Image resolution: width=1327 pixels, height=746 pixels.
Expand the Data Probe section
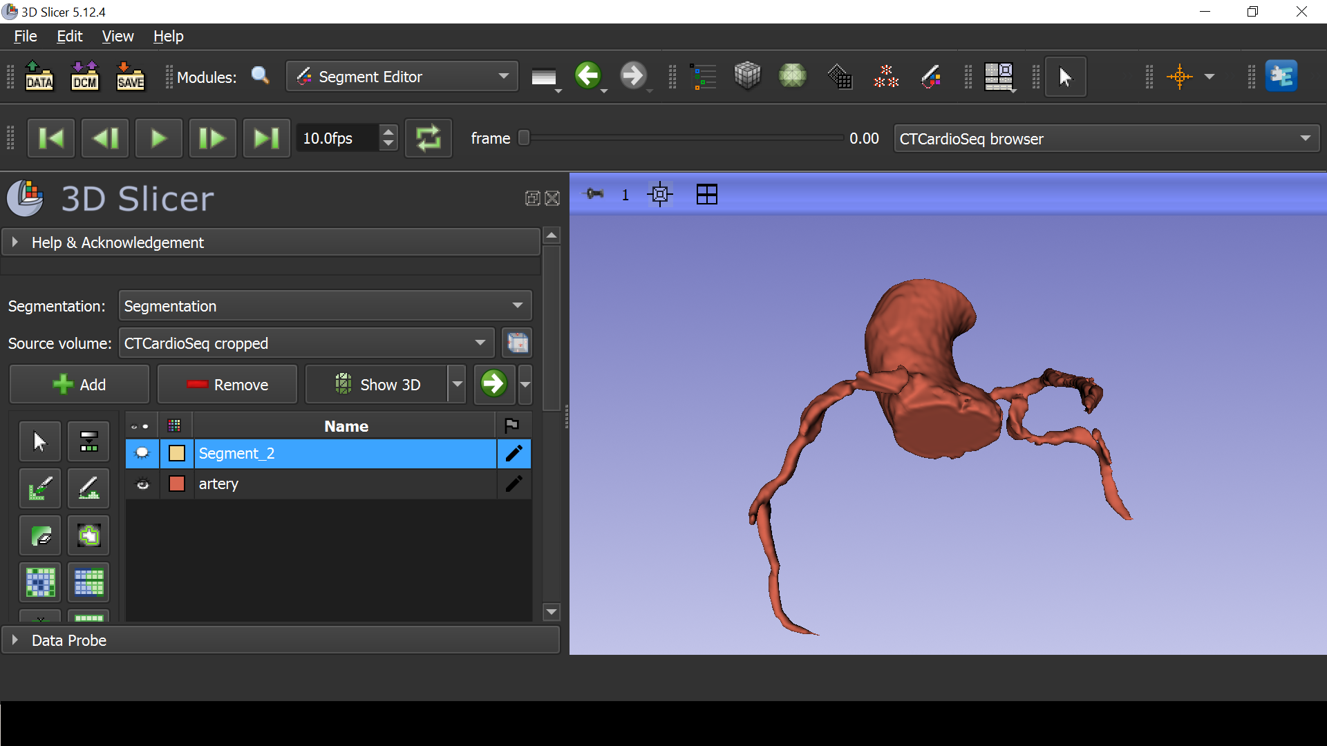click(x=280, y=640)
